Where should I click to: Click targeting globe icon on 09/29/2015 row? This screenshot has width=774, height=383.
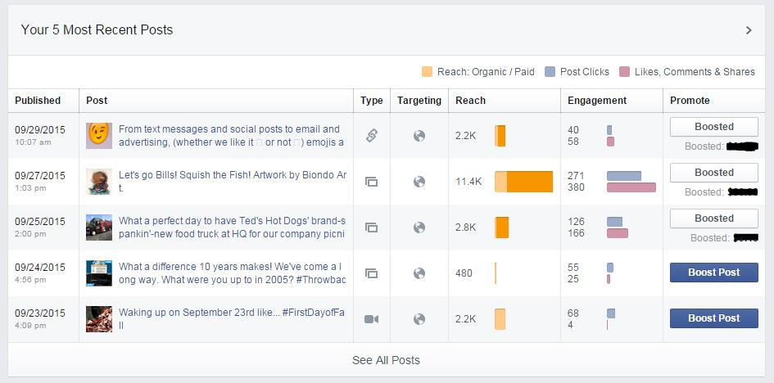point(419,136)
